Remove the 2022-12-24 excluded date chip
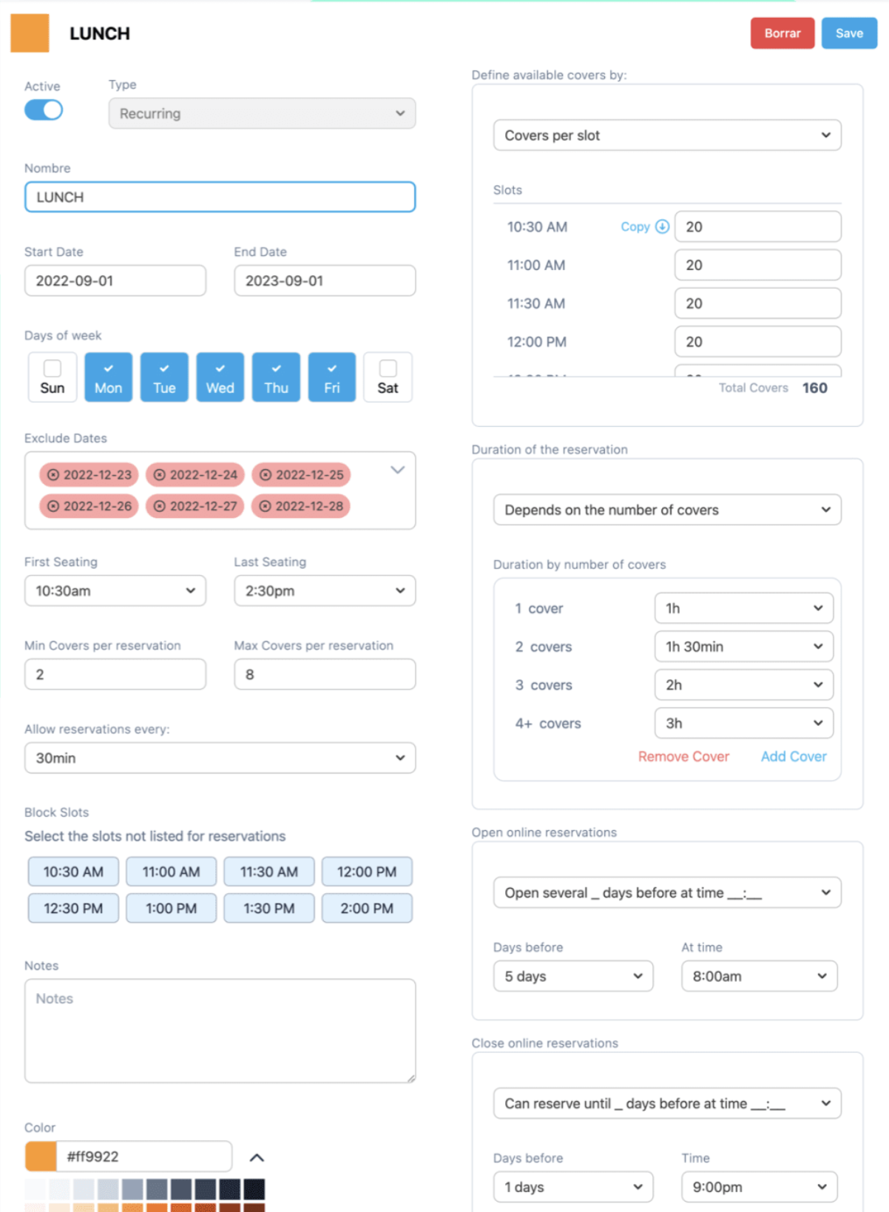 click(159, 475)
